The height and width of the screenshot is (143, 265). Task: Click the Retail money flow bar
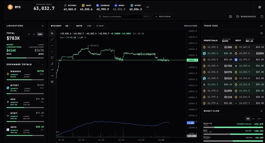[233, 141]
